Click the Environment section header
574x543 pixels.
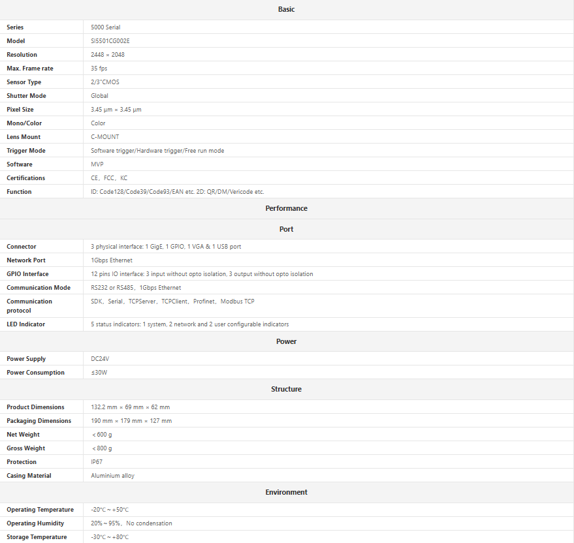tap(286, 492)
